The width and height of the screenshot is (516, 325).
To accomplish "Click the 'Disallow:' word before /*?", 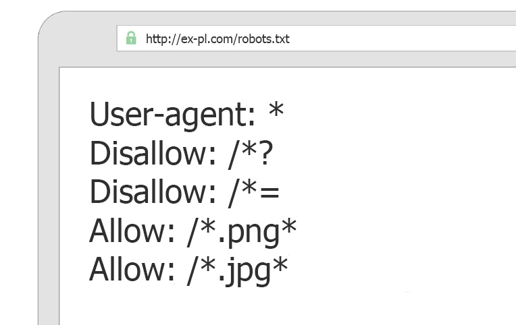I will pos(153,153).
